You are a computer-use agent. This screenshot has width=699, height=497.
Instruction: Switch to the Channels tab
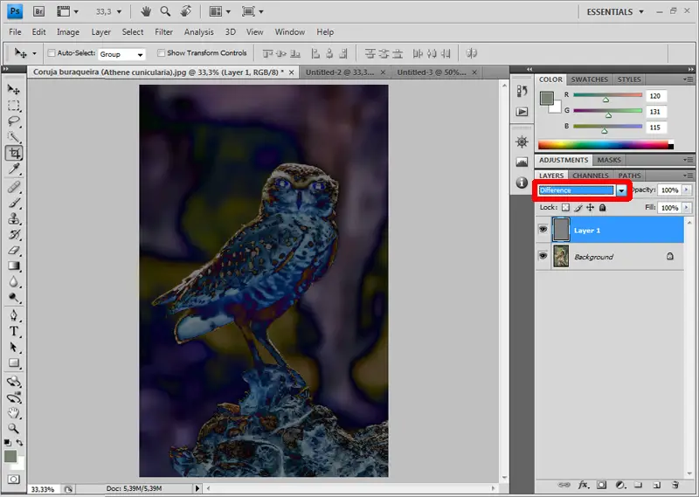click(591, 176)
